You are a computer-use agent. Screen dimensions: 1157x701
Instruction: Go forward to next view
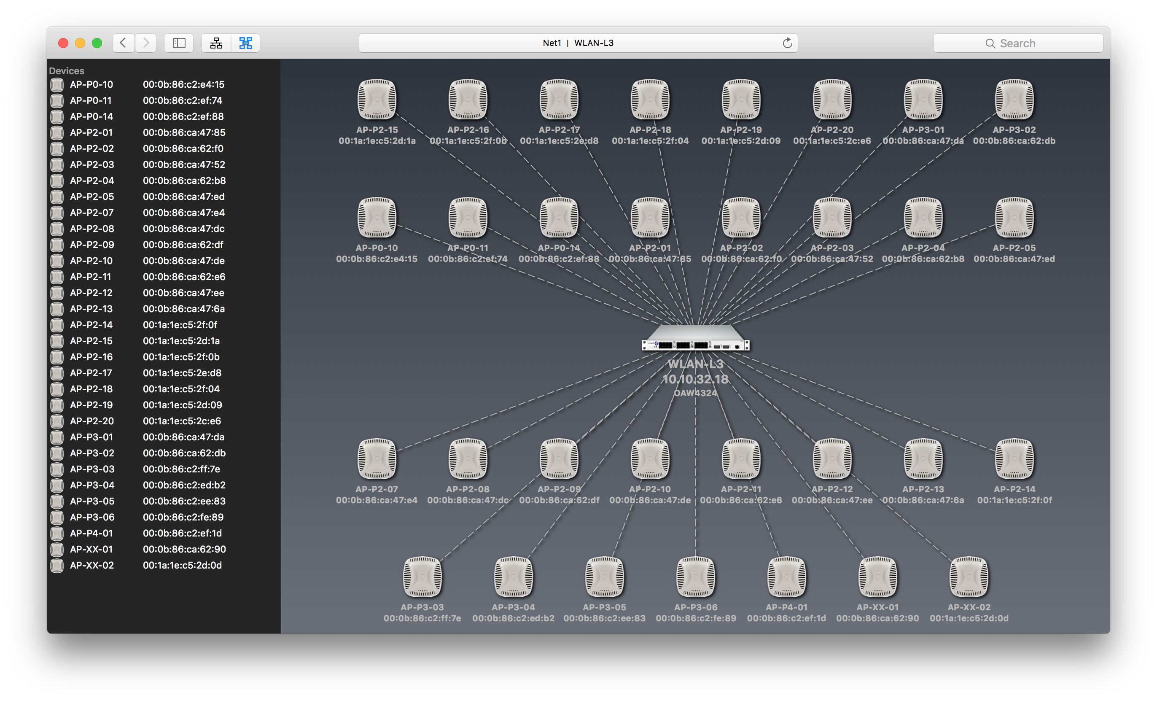tap(146, 43)
